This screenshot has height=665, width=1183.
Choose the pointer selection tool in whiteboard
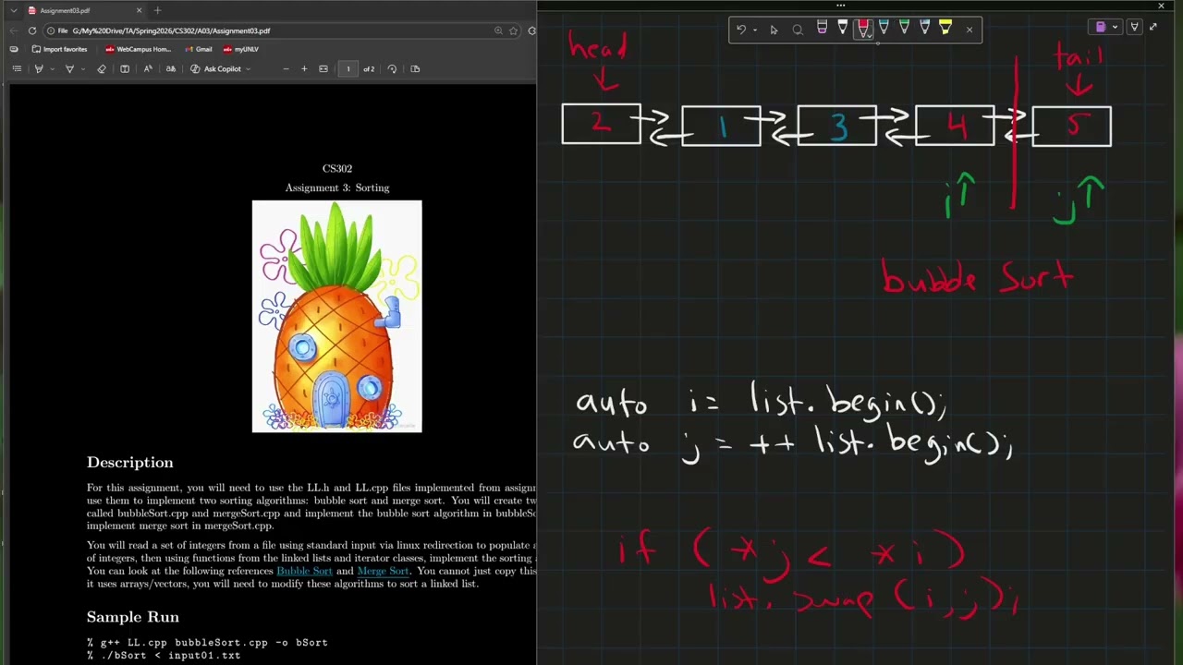774,30
